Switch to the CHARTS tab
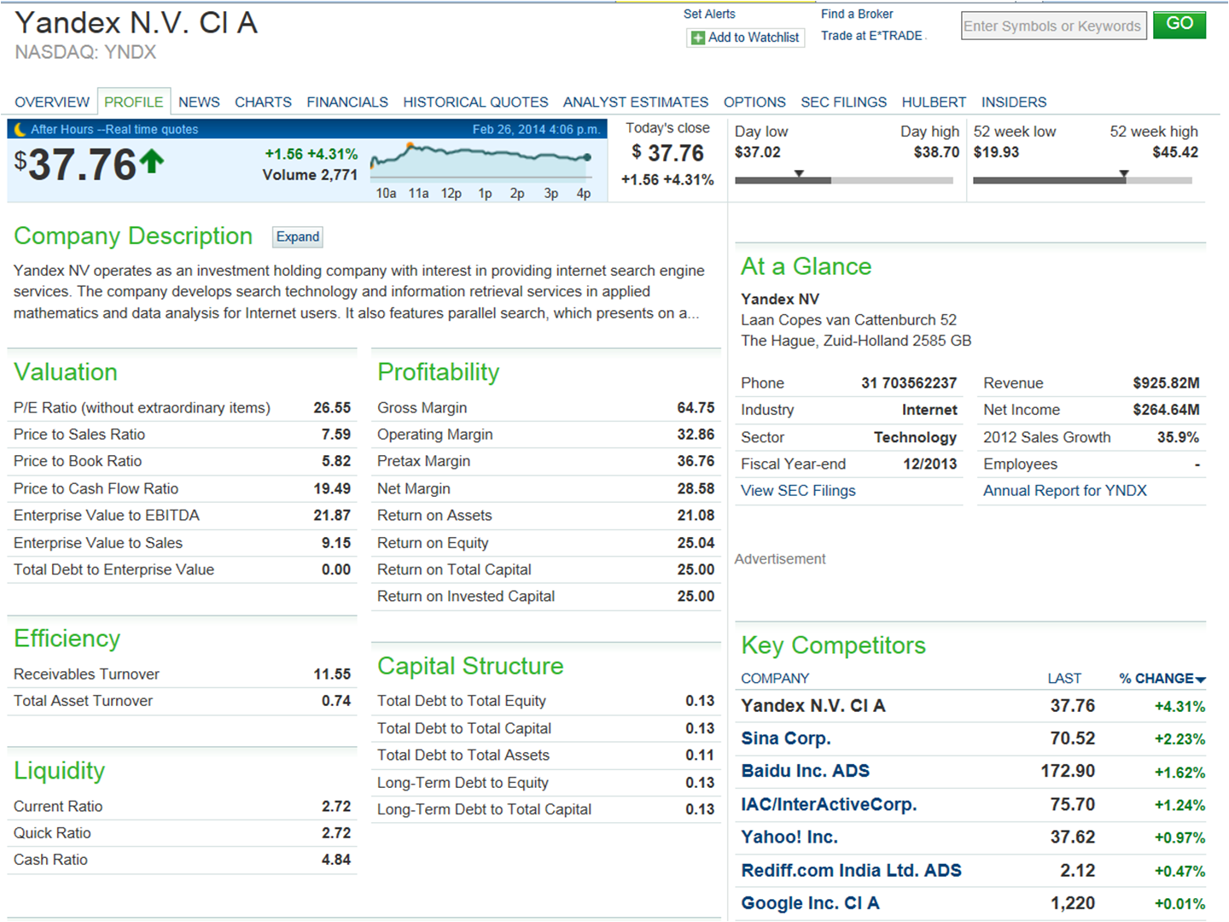The image size is (1229, 922). click(x=263, y=102)
